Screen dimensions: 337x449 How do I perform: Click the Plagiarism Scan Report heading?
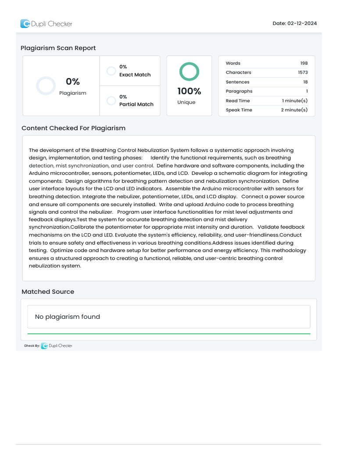[x=58, y=48]
